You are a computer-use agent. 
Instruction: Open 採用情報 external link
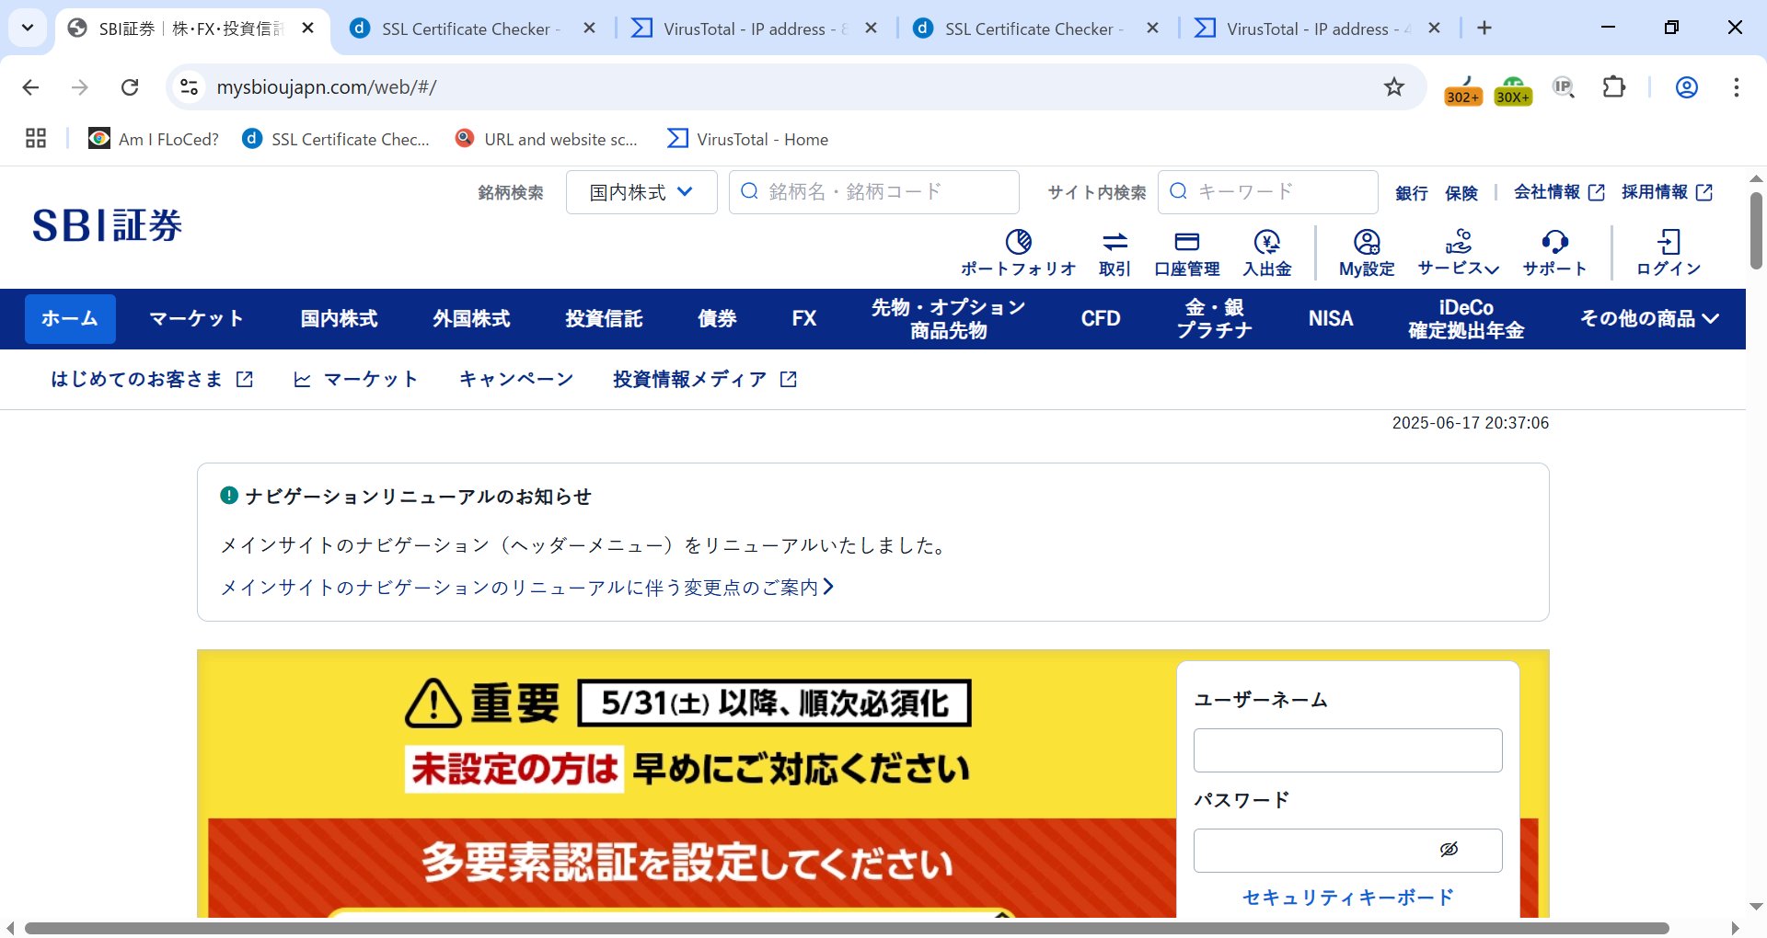pos(1668,192)
